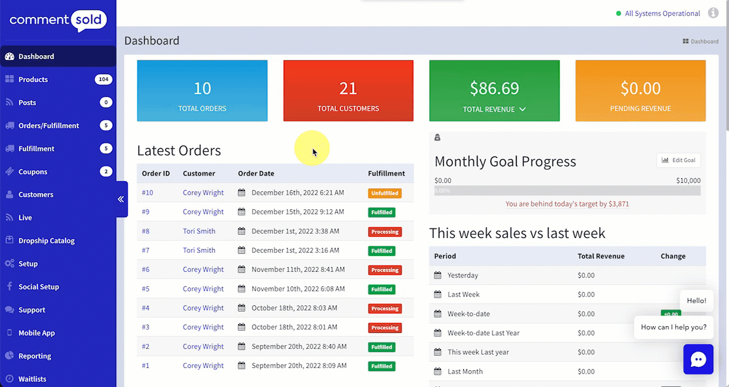Click the Customers person icon in sidebar
The image size is (729, 387).
tap(9, 195)
